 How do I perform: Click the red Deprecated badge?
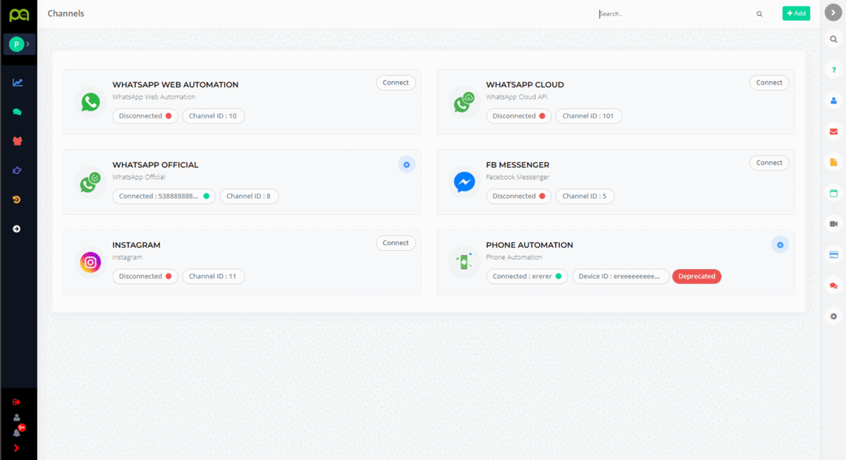click(x=697, y=277)
